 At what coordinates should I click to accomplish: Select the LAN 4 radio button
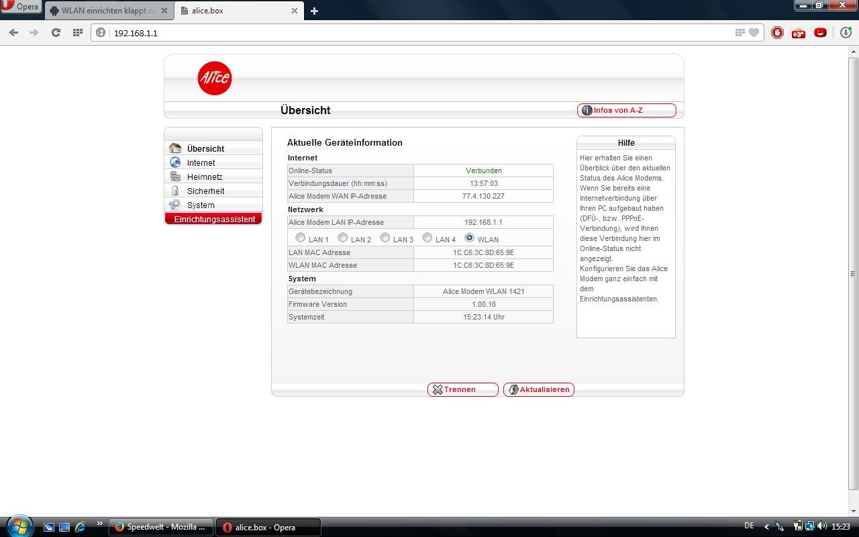coord(427,238)
